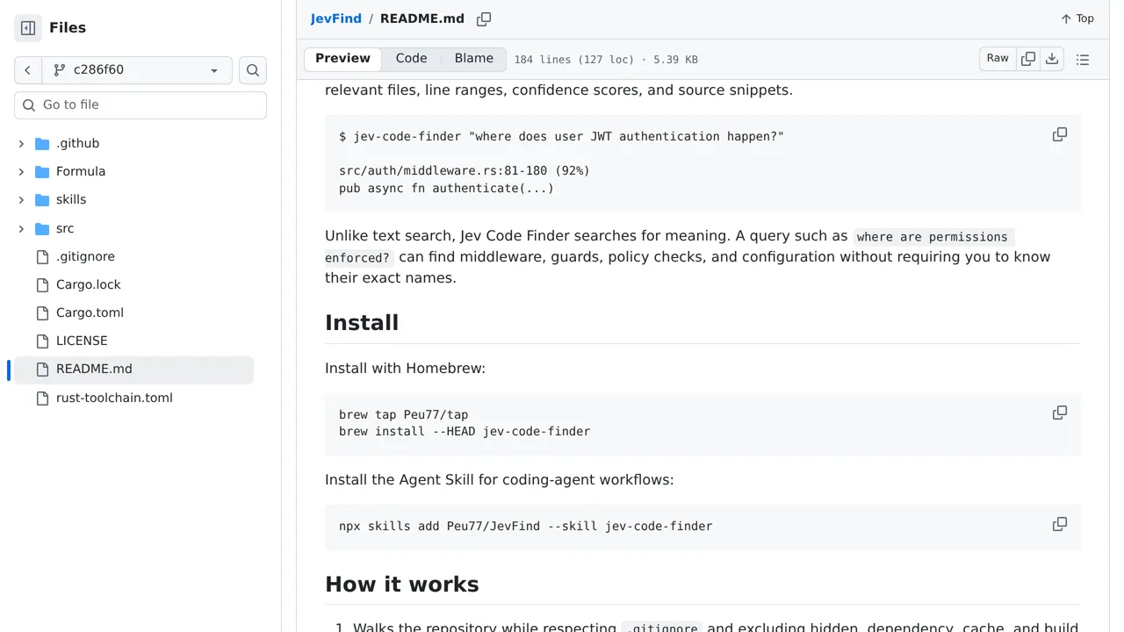
Task: Click the Cargo.lock file icon
Action: pos(42,284)
